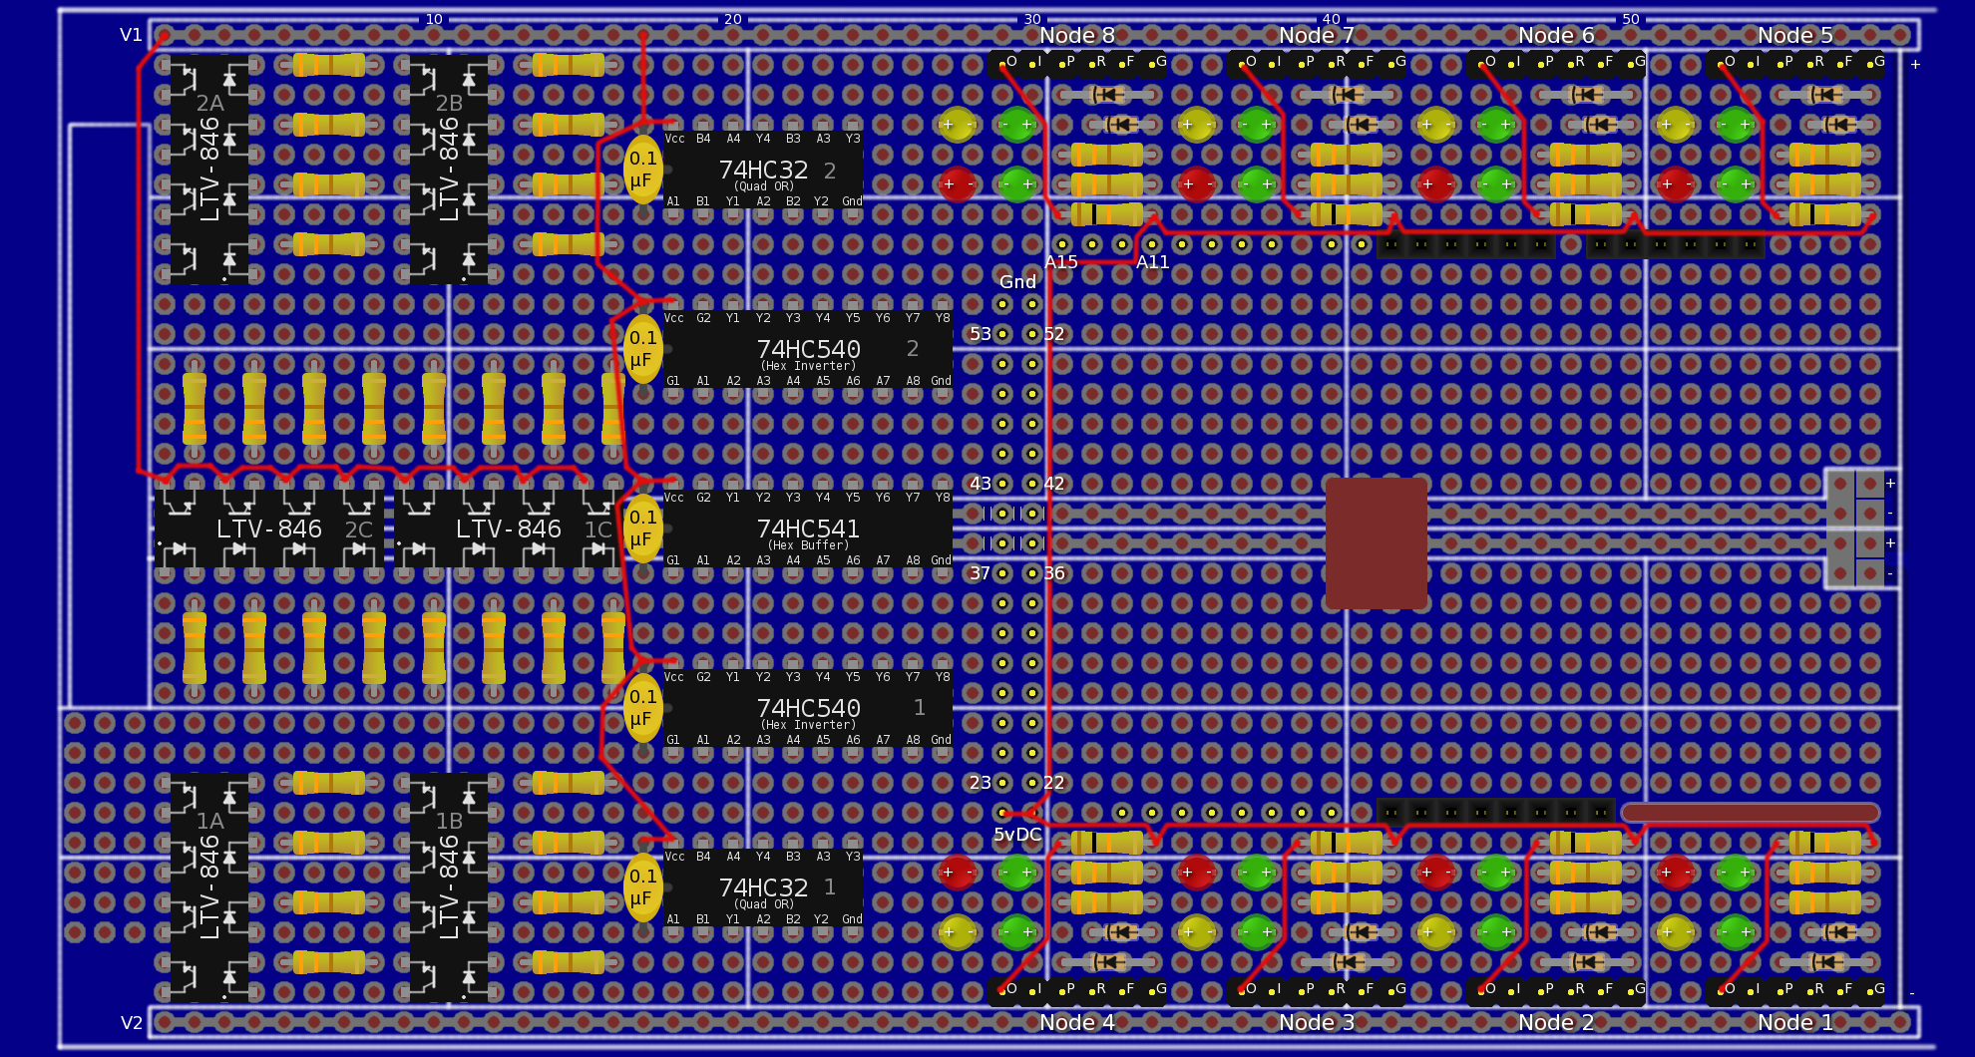Click the Node 1 label

1795,1022
